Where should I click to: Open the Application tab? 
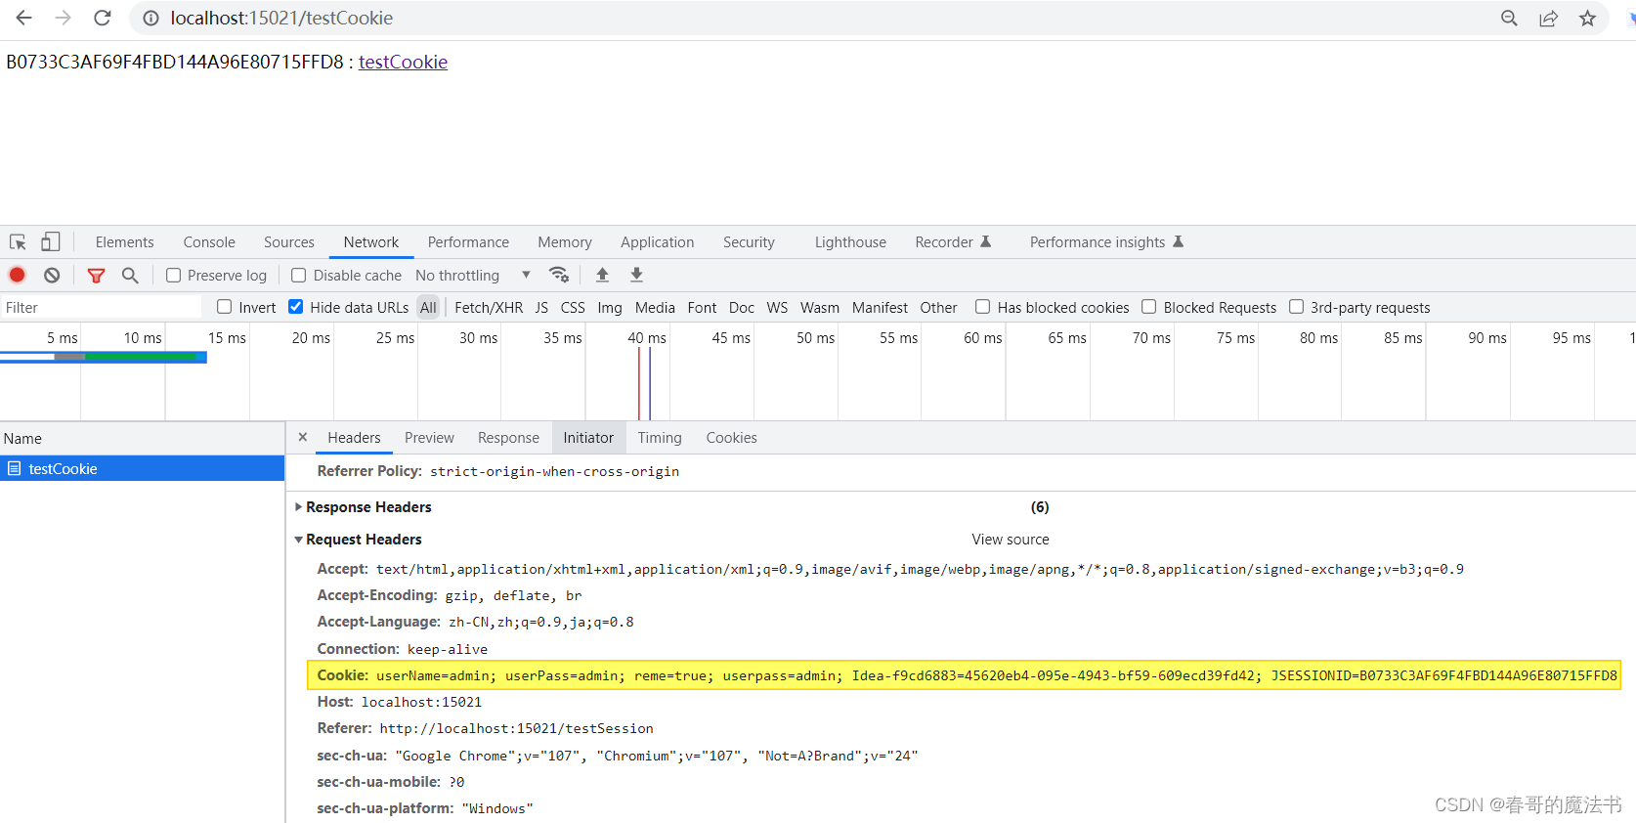658,242
